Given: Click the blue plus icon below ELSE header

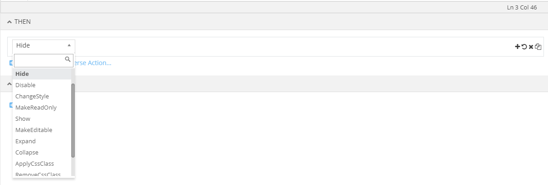Looking at the screenshot, I should (x=11, y=105).
